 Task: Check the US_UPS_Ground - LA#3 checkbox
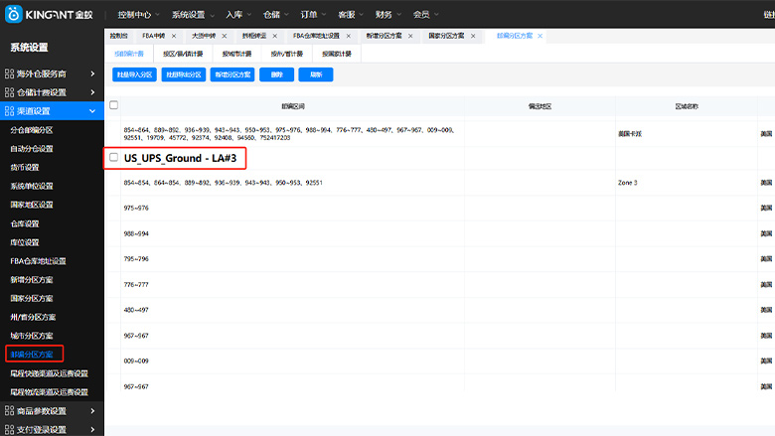(x=114, y=157)
